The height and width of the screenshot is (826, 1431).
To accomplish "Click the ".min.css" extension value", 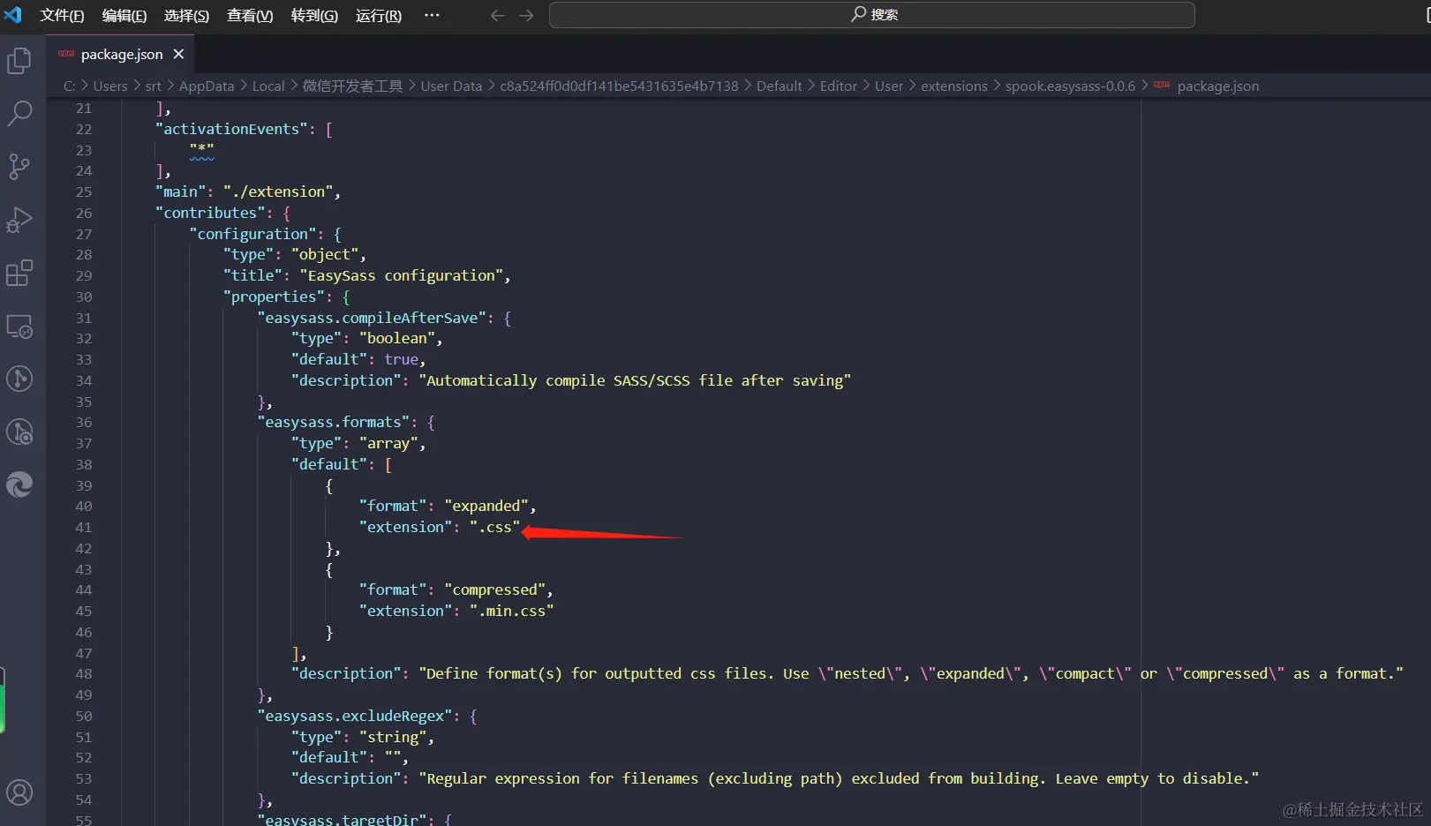I will 512,611.
